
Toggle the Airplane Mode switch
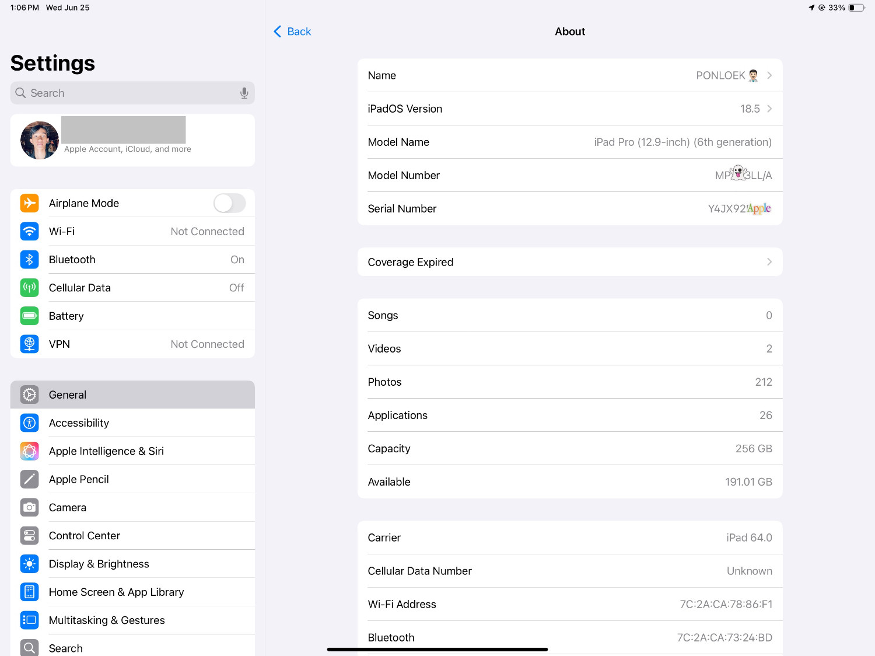(x=229, y=203)
